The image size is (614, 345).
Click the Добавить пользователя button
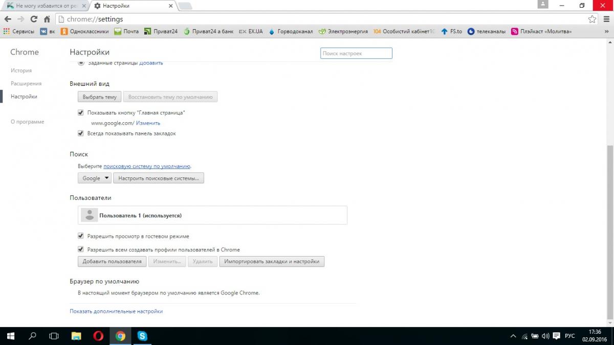[x=112, y=261]
